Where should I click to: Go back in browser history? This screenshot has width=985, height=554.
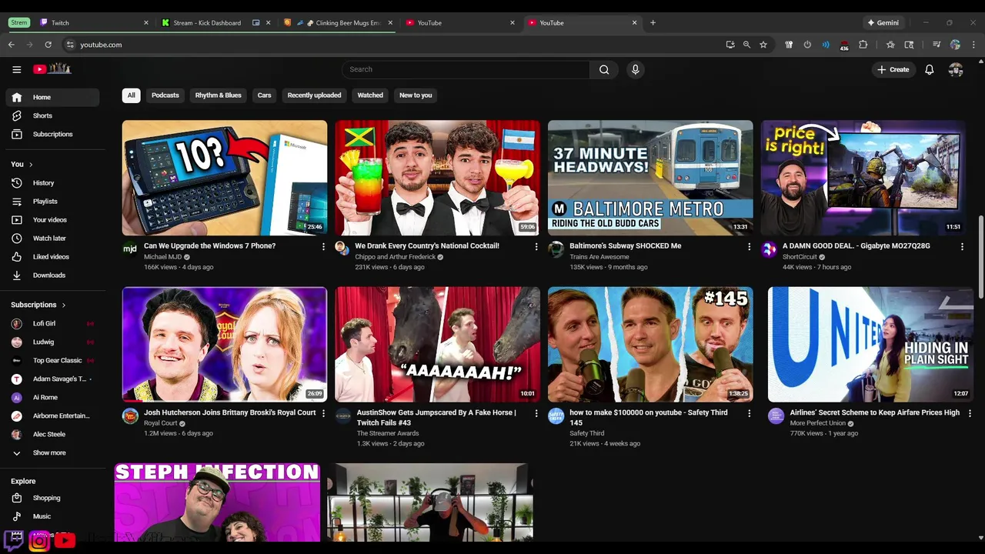(12, 45)
